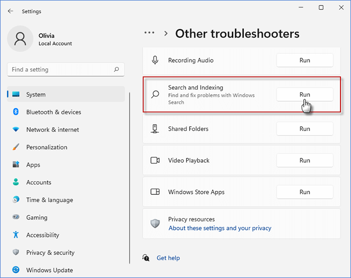The width and height of the screenshot is (351, 278).
Task: Open Gaming settings
Action: 37,217
